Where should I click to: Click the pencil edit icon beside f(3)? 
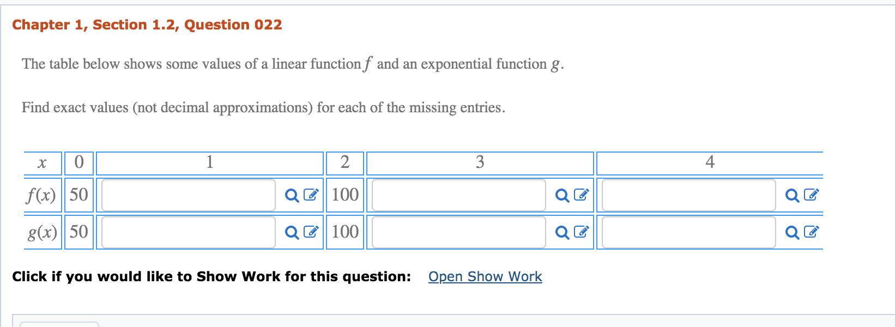[x=580, y=195]
